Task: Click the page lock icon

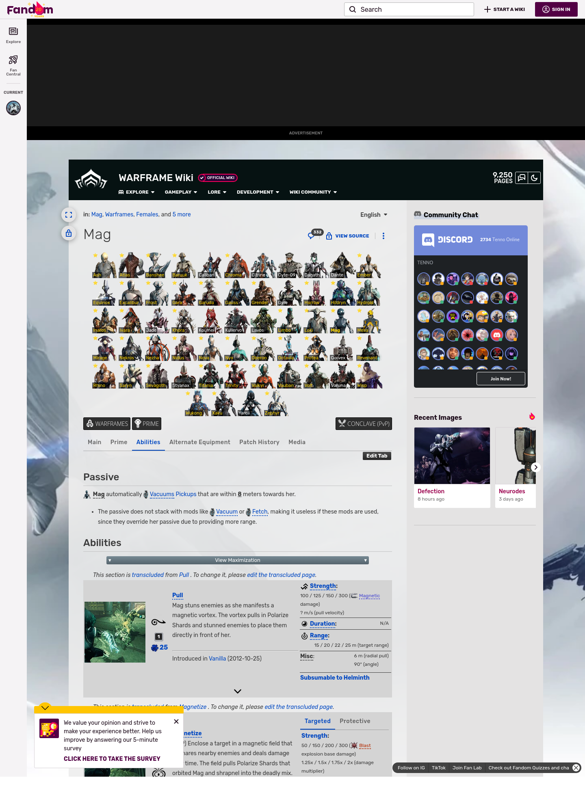Action: [69, 233]
